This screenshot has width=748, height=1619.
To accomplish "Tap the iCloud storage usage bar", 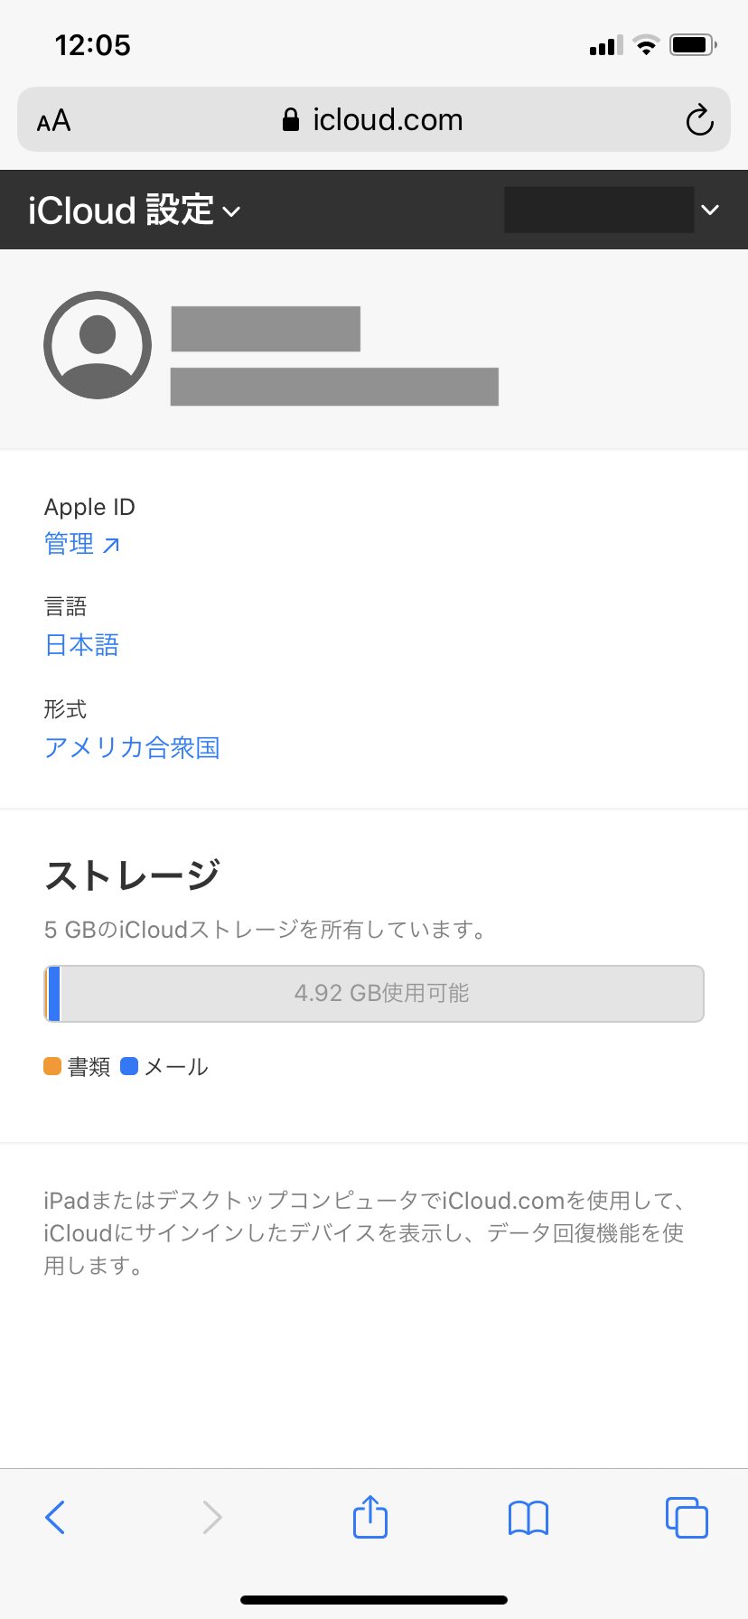I will coord(374,994).
